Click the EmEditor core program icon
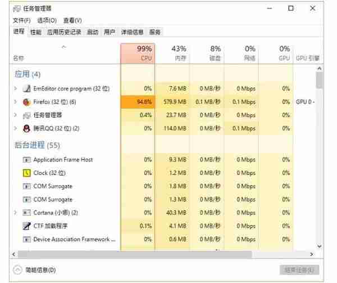 (26, 88)
